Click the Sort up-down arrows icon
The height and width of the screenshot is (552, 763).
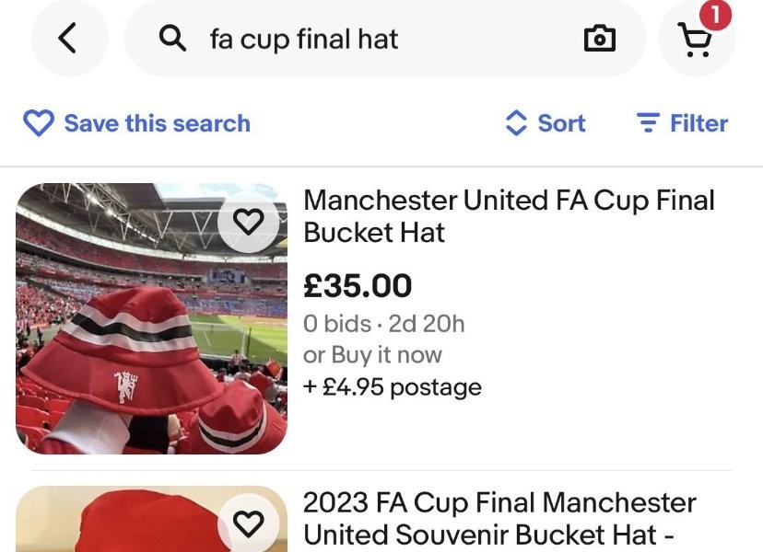[x=517, y=123]
